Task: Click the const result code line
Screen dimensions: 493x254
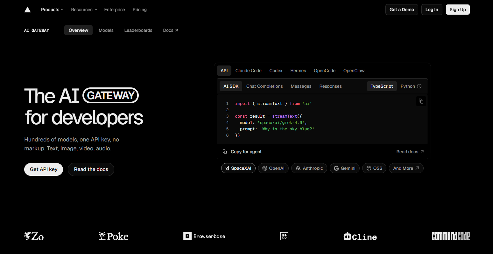Action: click(x=268, y=116)
